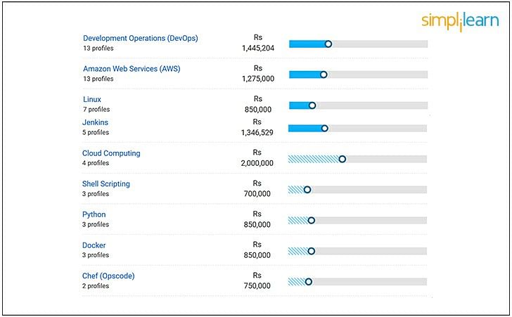Open the Development Operations (DevOps) link
Screen dimensions: 512x317
coord(141,38)
